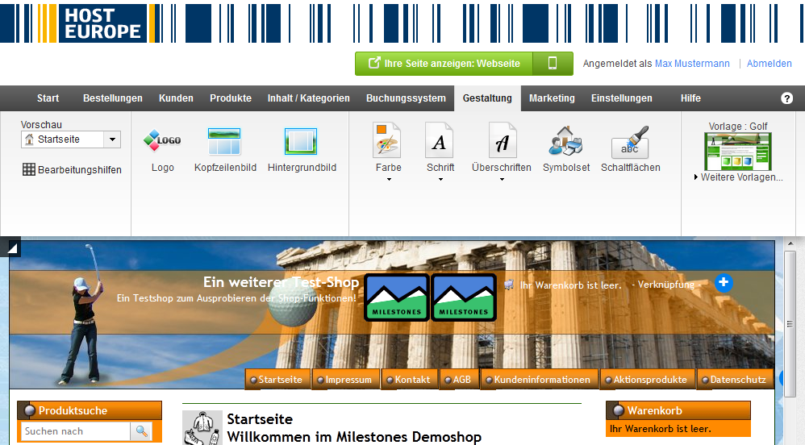Open Impressum shop navigation button
The image size is (805, 445).
pos(345,380)
